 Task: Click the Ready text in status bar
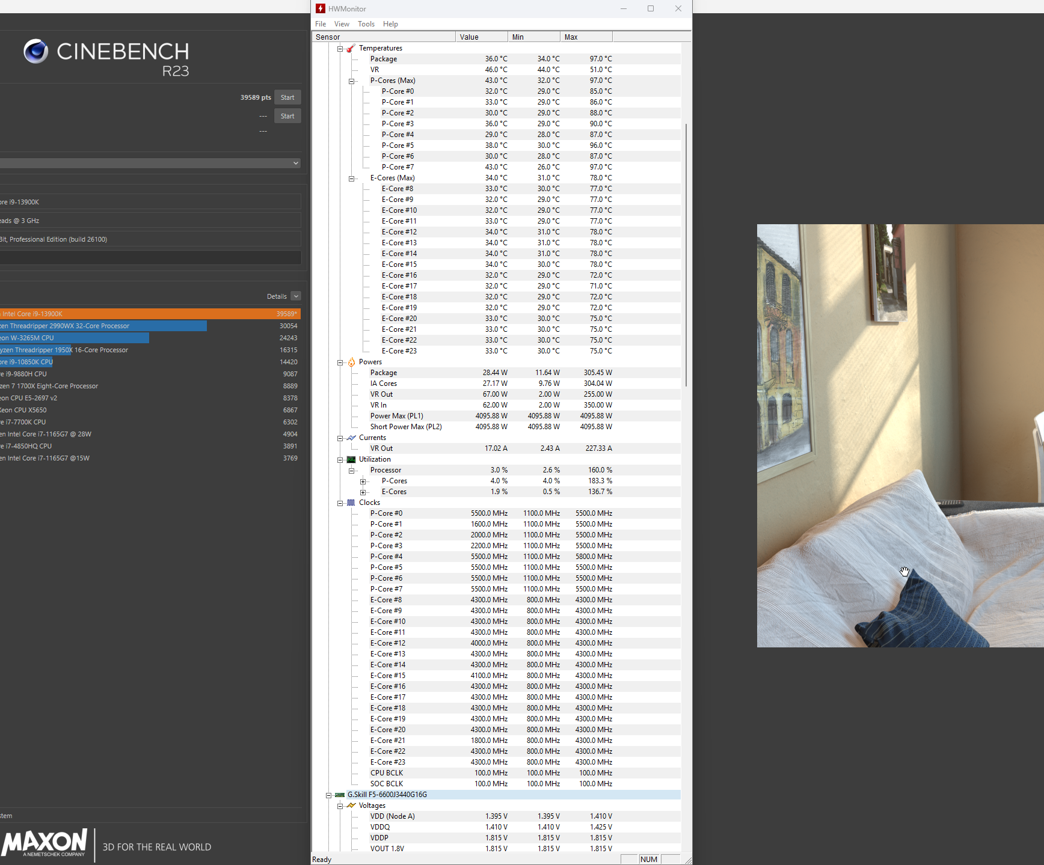click(x=322, y=860)
